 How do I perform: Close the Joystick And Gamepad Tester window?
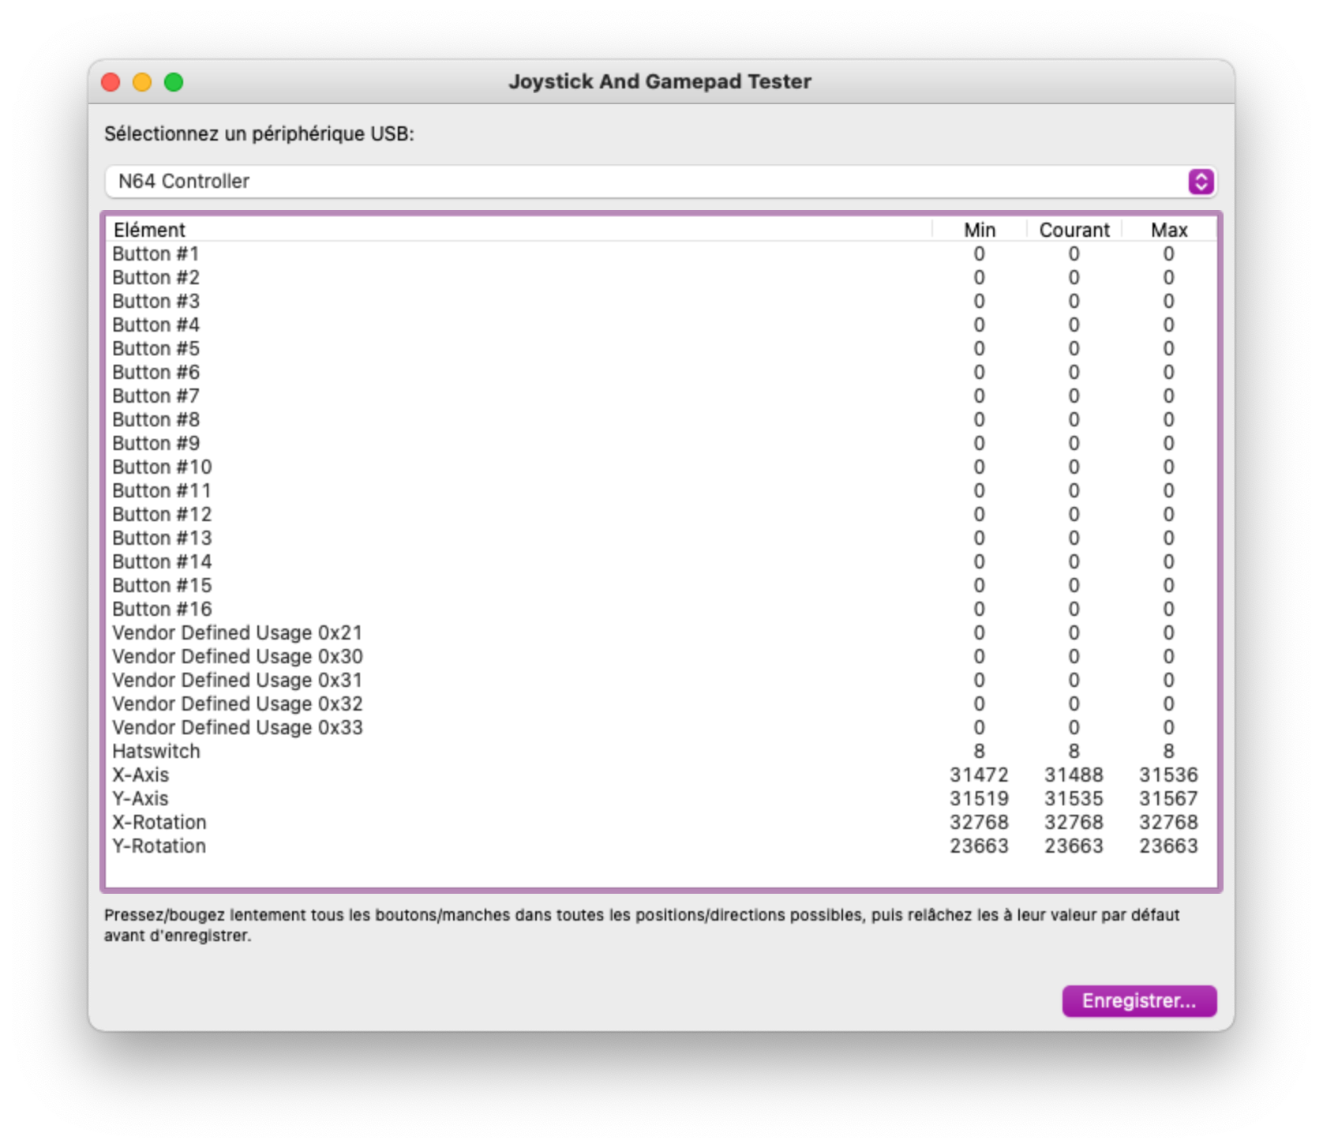(x=111, y=82)
